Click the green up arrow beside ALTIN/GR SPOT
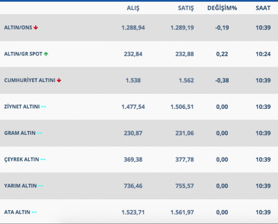The height and width of the screenshot is (224, 278). coord(46,54)
